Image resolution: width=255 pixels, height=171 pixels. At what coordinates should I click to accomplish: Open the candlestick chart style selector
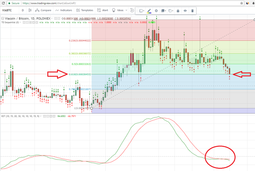30,10
